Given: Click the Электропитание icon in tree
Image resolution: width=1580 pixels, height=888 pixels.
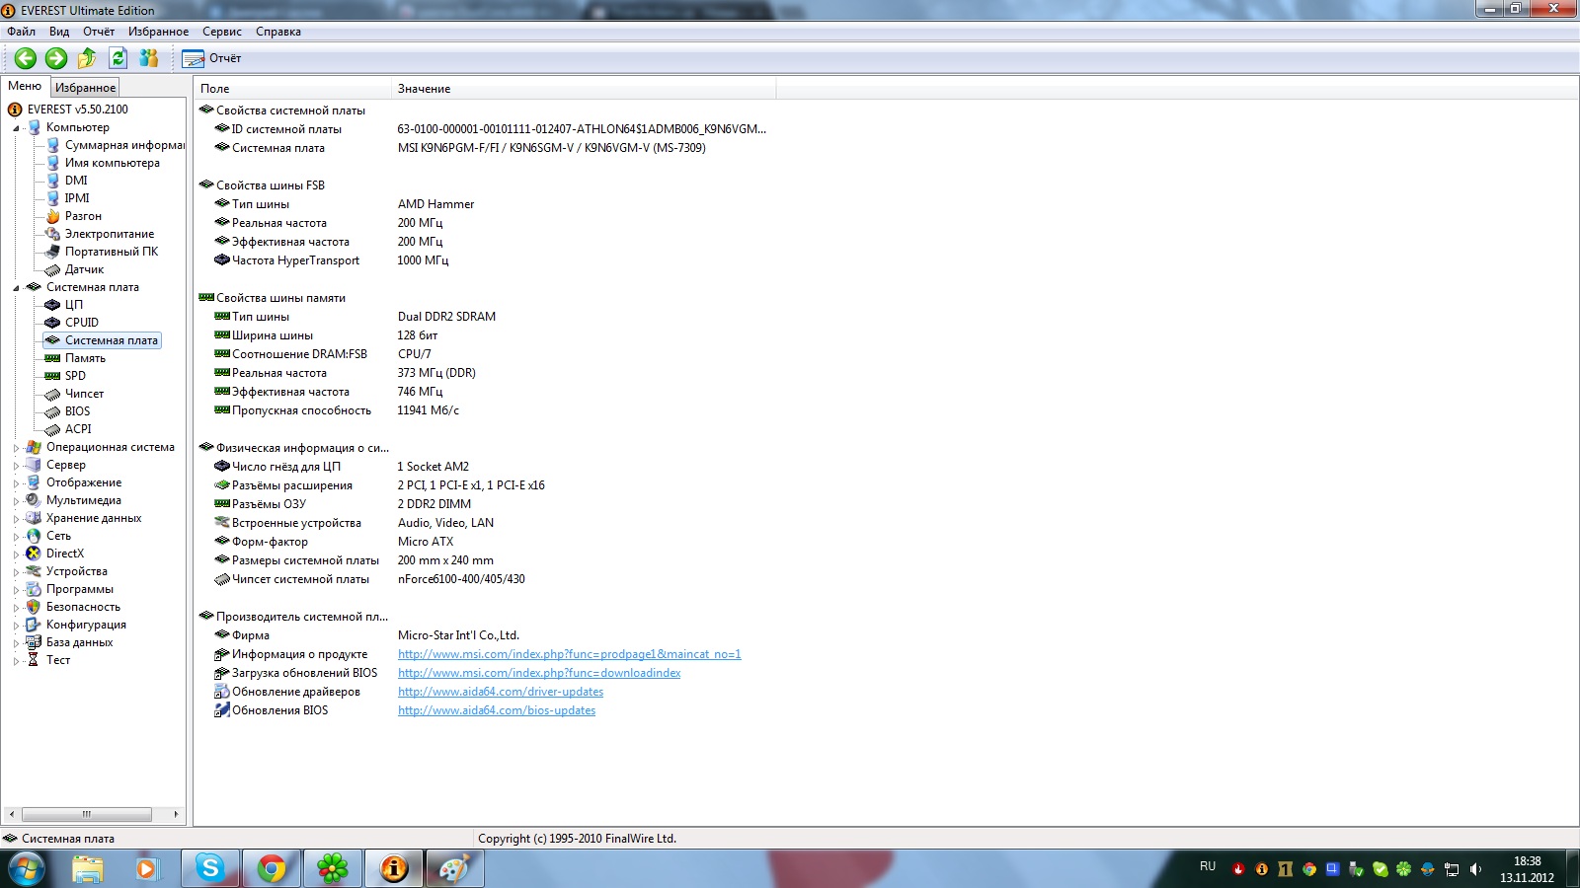Looking at the screenshot, I should tap(53, 234).
